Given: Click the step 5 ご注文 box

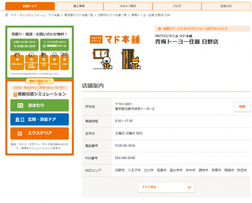Looking at the screenshot, I should tap(65, 62).
